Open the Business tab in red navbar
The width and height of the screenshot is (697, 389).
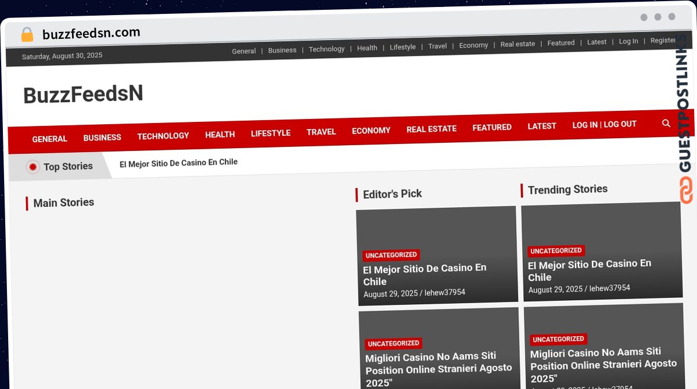(x=102, y=138)
